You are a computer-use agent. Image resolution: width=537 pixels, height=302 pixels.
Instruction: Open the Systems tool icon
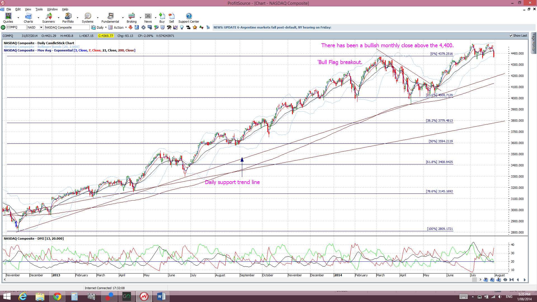point(88,18)
